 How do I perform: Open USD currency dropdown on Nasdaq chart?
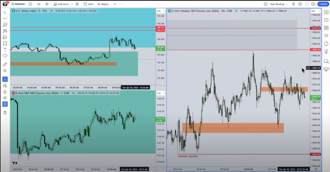click(316, 11)
